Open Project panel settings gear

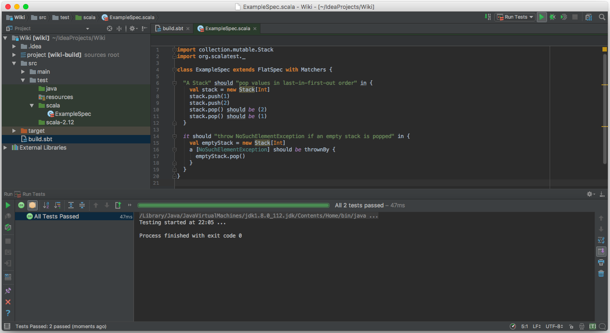click(x=133, y=28)
